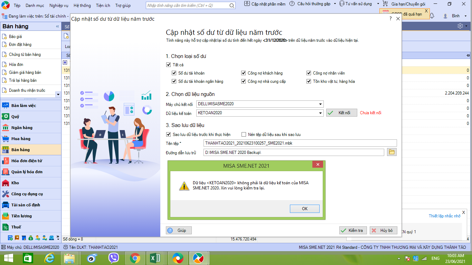Go to Quỹ module
The height and width of the screenshot is (265, 472).
coord(31,117)
